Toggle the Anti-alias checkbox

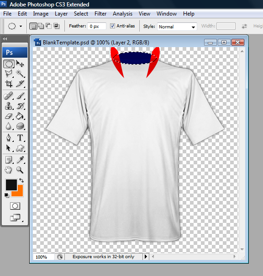pos(112,26)
